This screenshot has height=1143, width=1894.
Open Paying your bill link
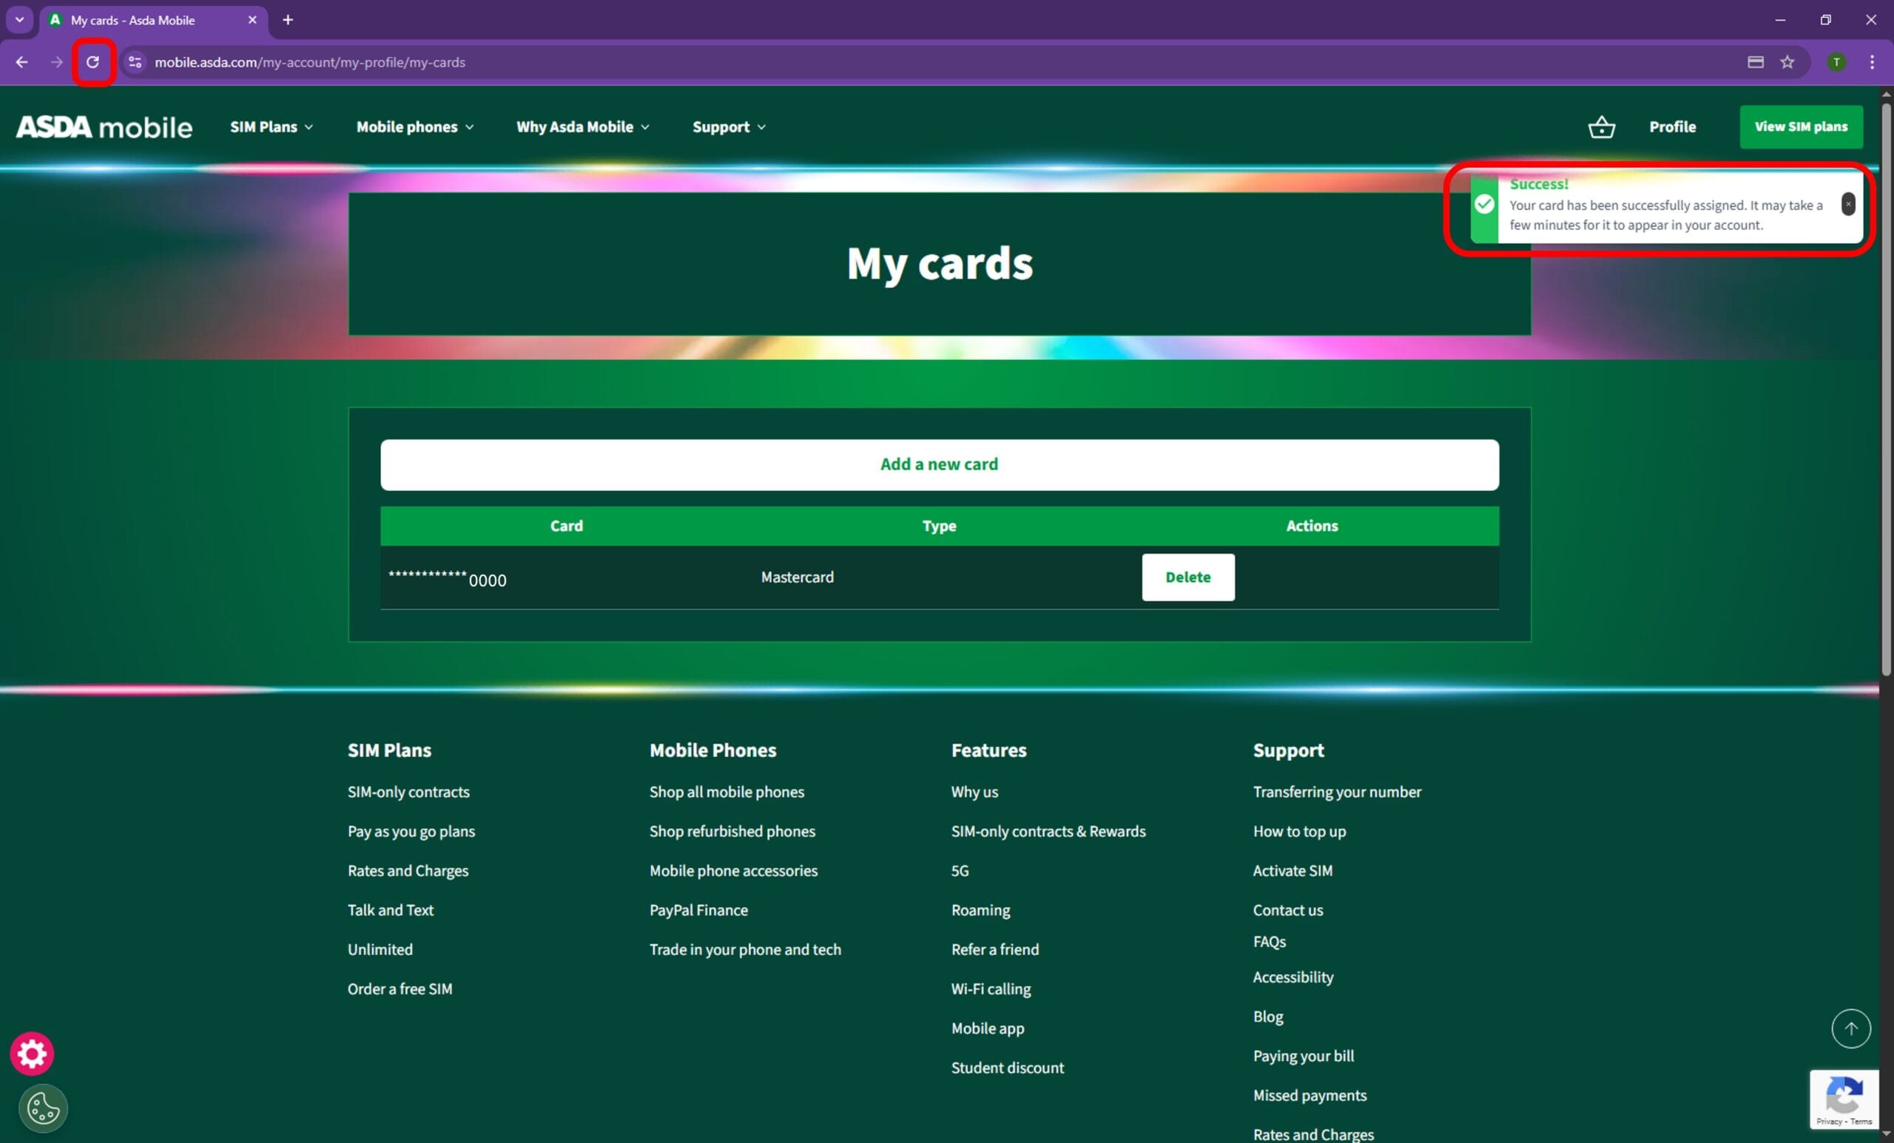coord(1303,1056)
